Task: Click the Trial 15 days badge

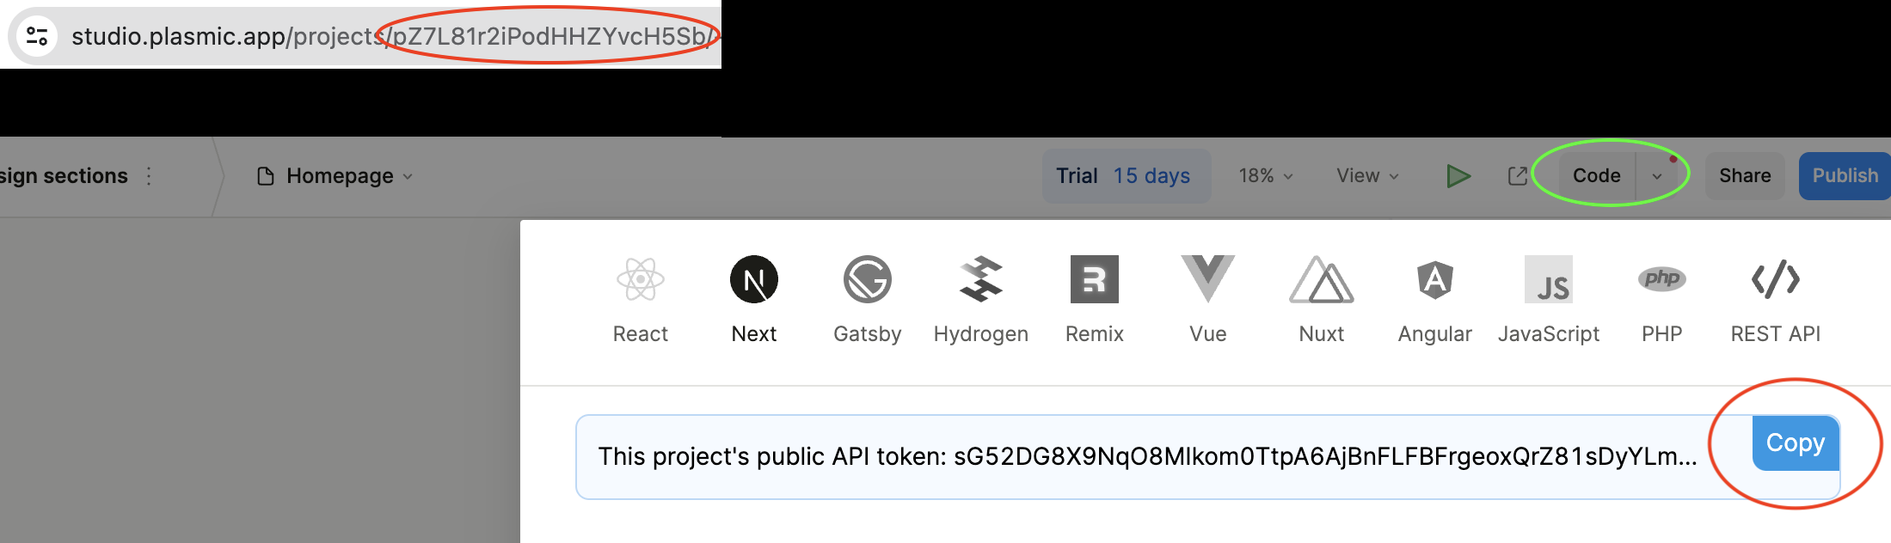Action: [x=1126, y=176]
